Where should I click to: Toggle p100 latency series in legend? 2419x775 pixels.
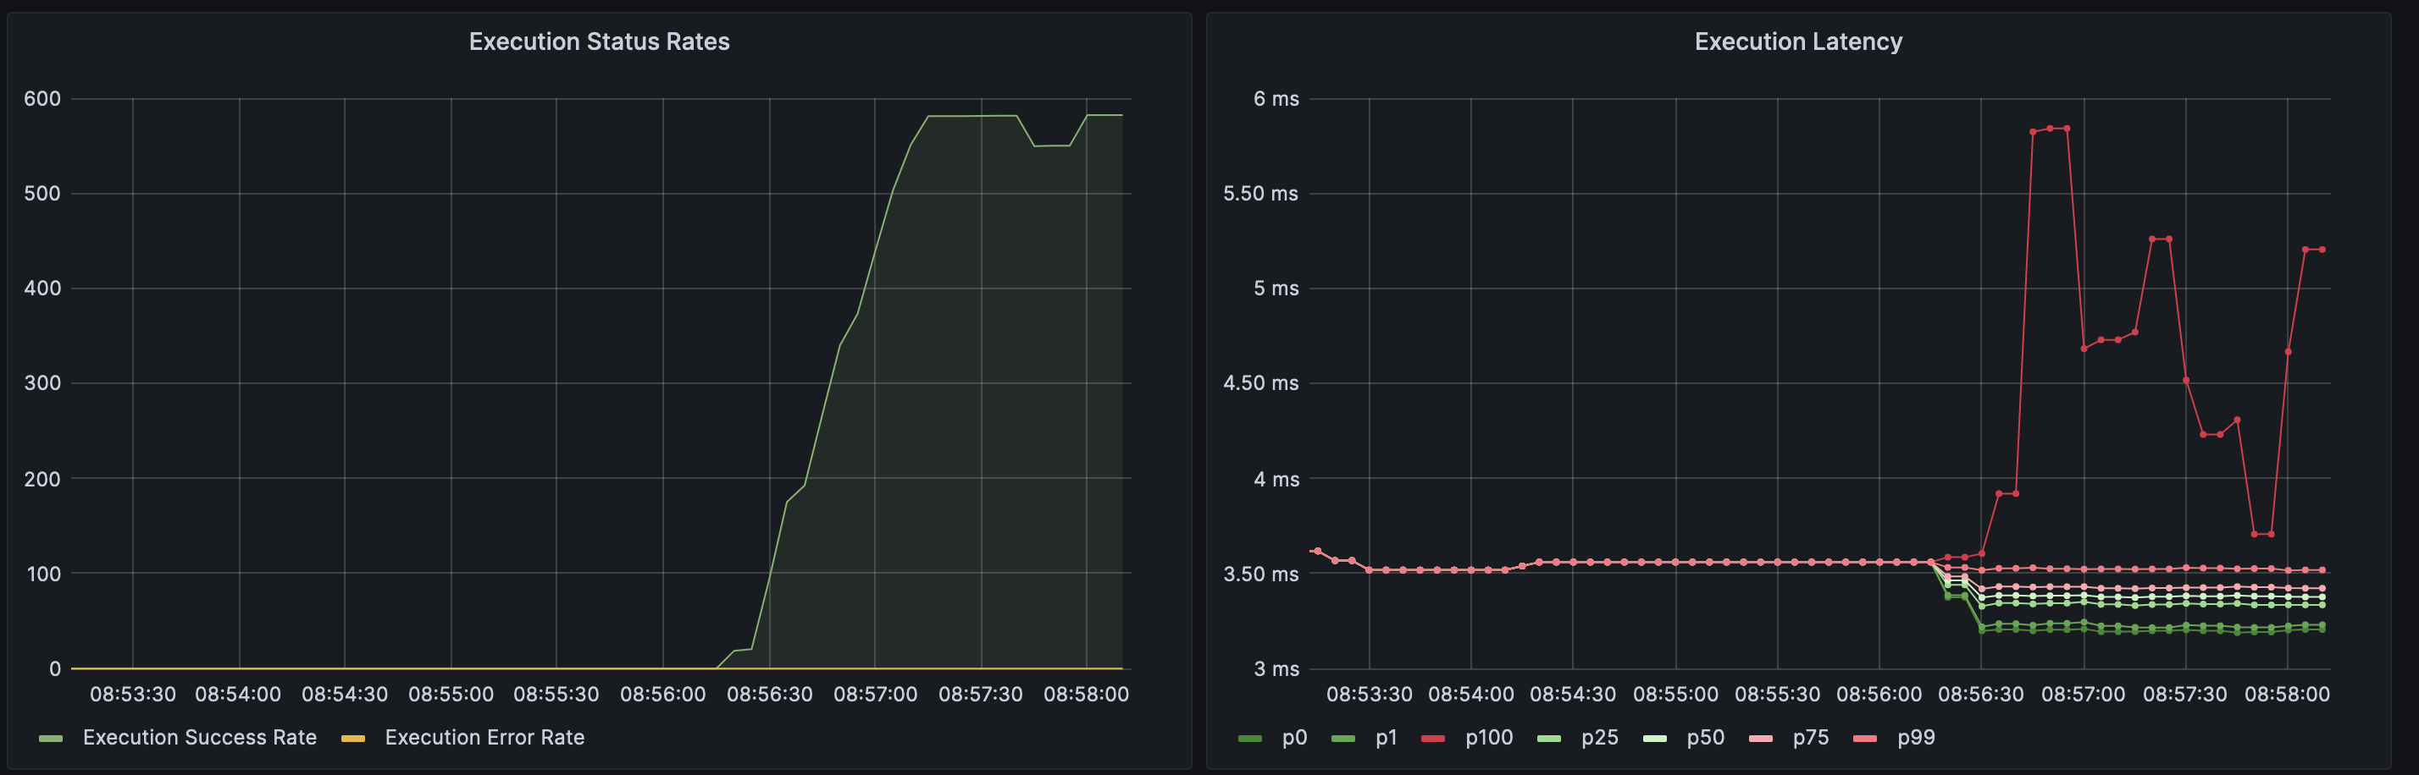click(x=1488, y=738)
